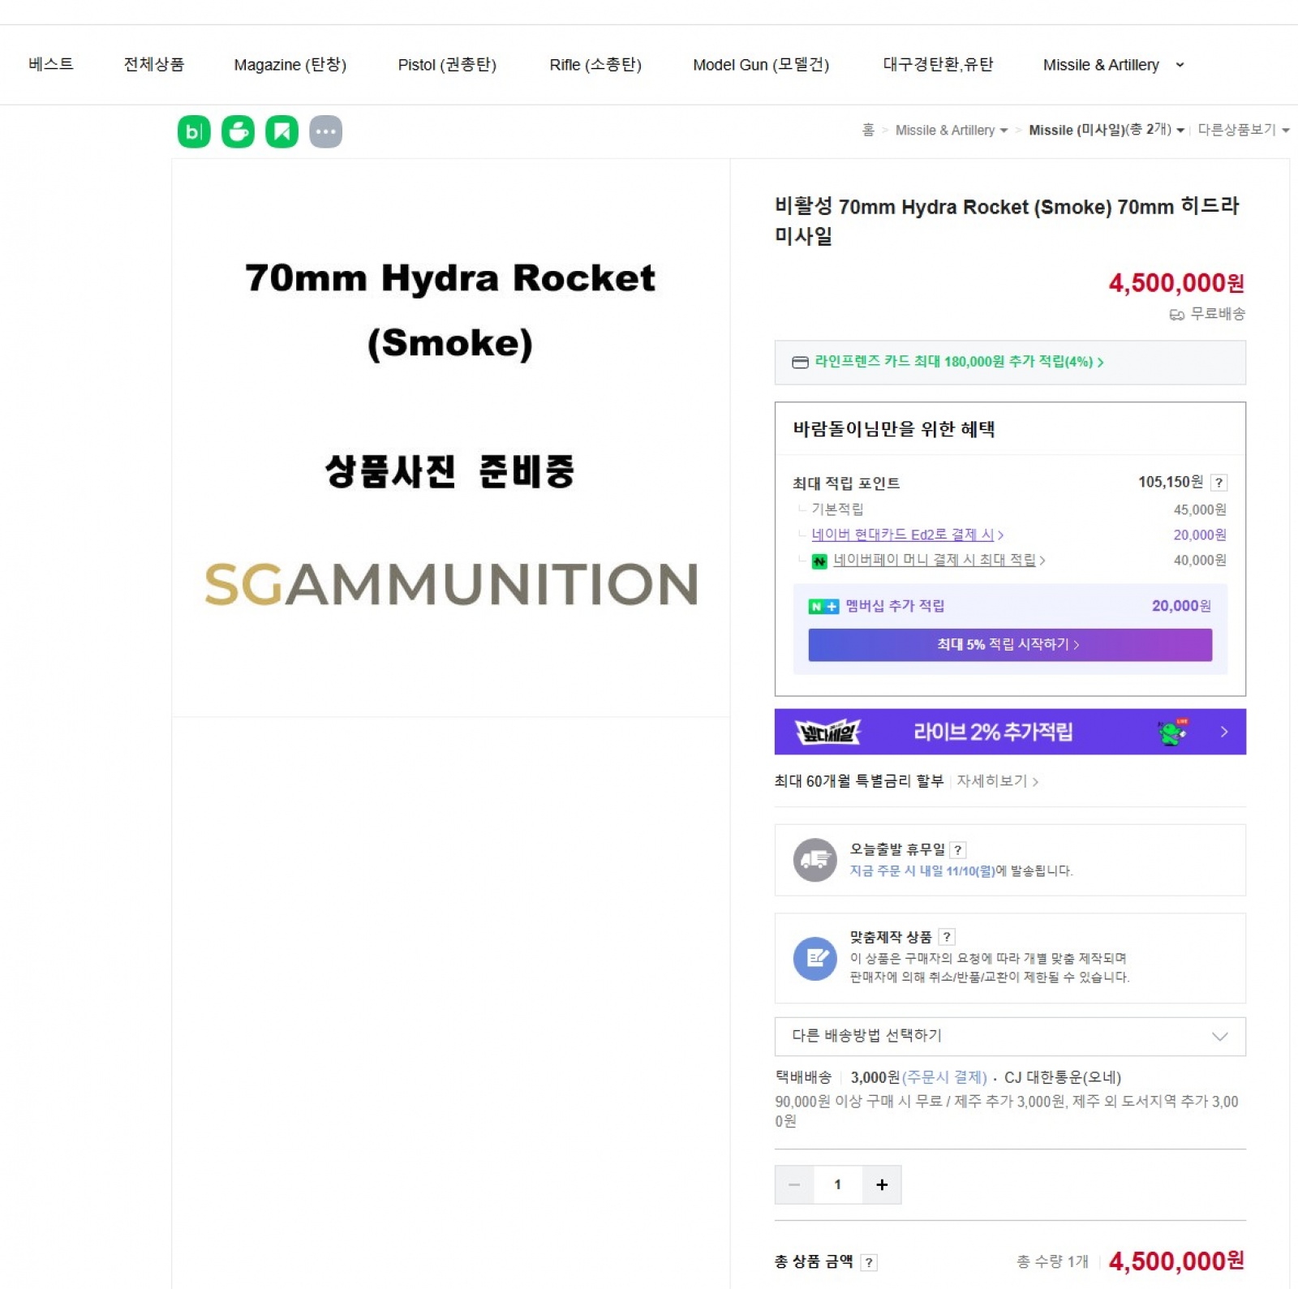This screenshot has width=1298, height=1289.
Task: Click help icon next to 맞춤제작 상품
Action: click(x=947, y=937)
